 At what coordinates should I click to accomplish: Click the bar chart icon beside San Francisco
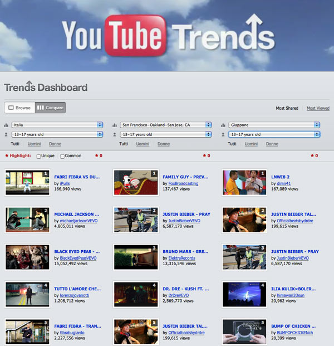[115, 125]
